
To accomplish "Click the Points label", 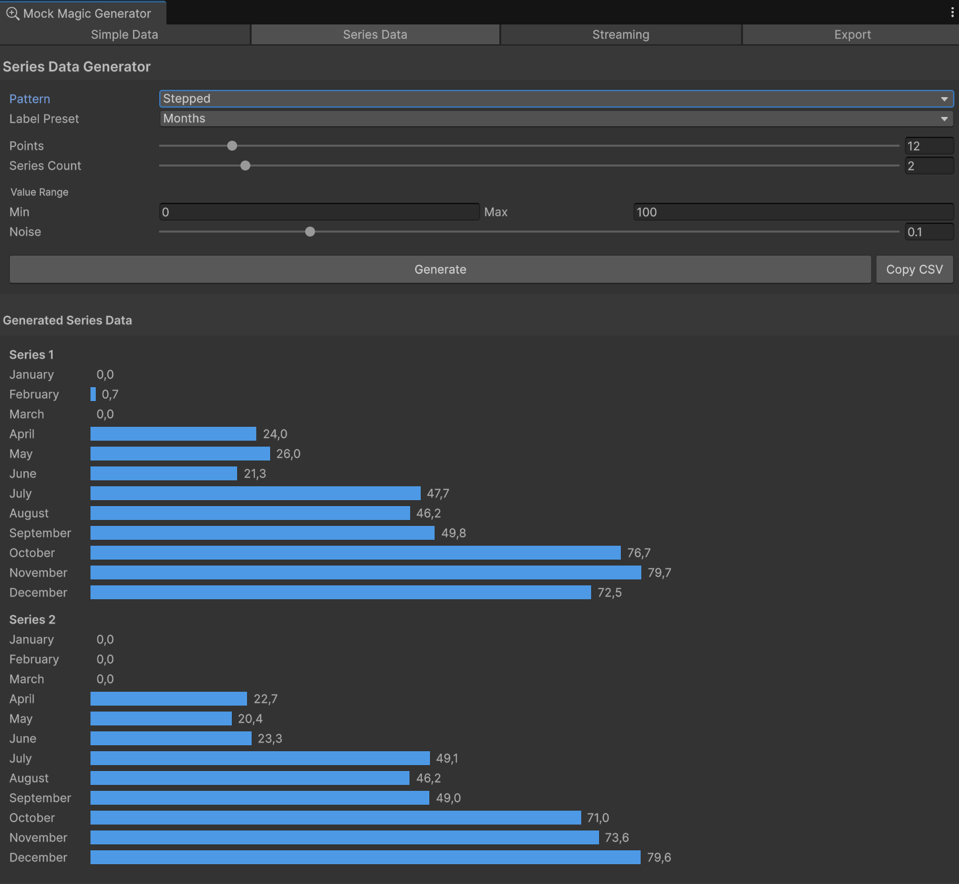I will (x=26, y=145).
